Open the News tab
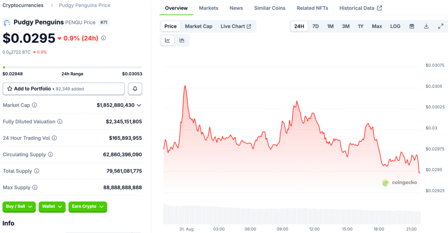Screen dimensions: 448x233 pyautogui.click(x=236, y=8)
